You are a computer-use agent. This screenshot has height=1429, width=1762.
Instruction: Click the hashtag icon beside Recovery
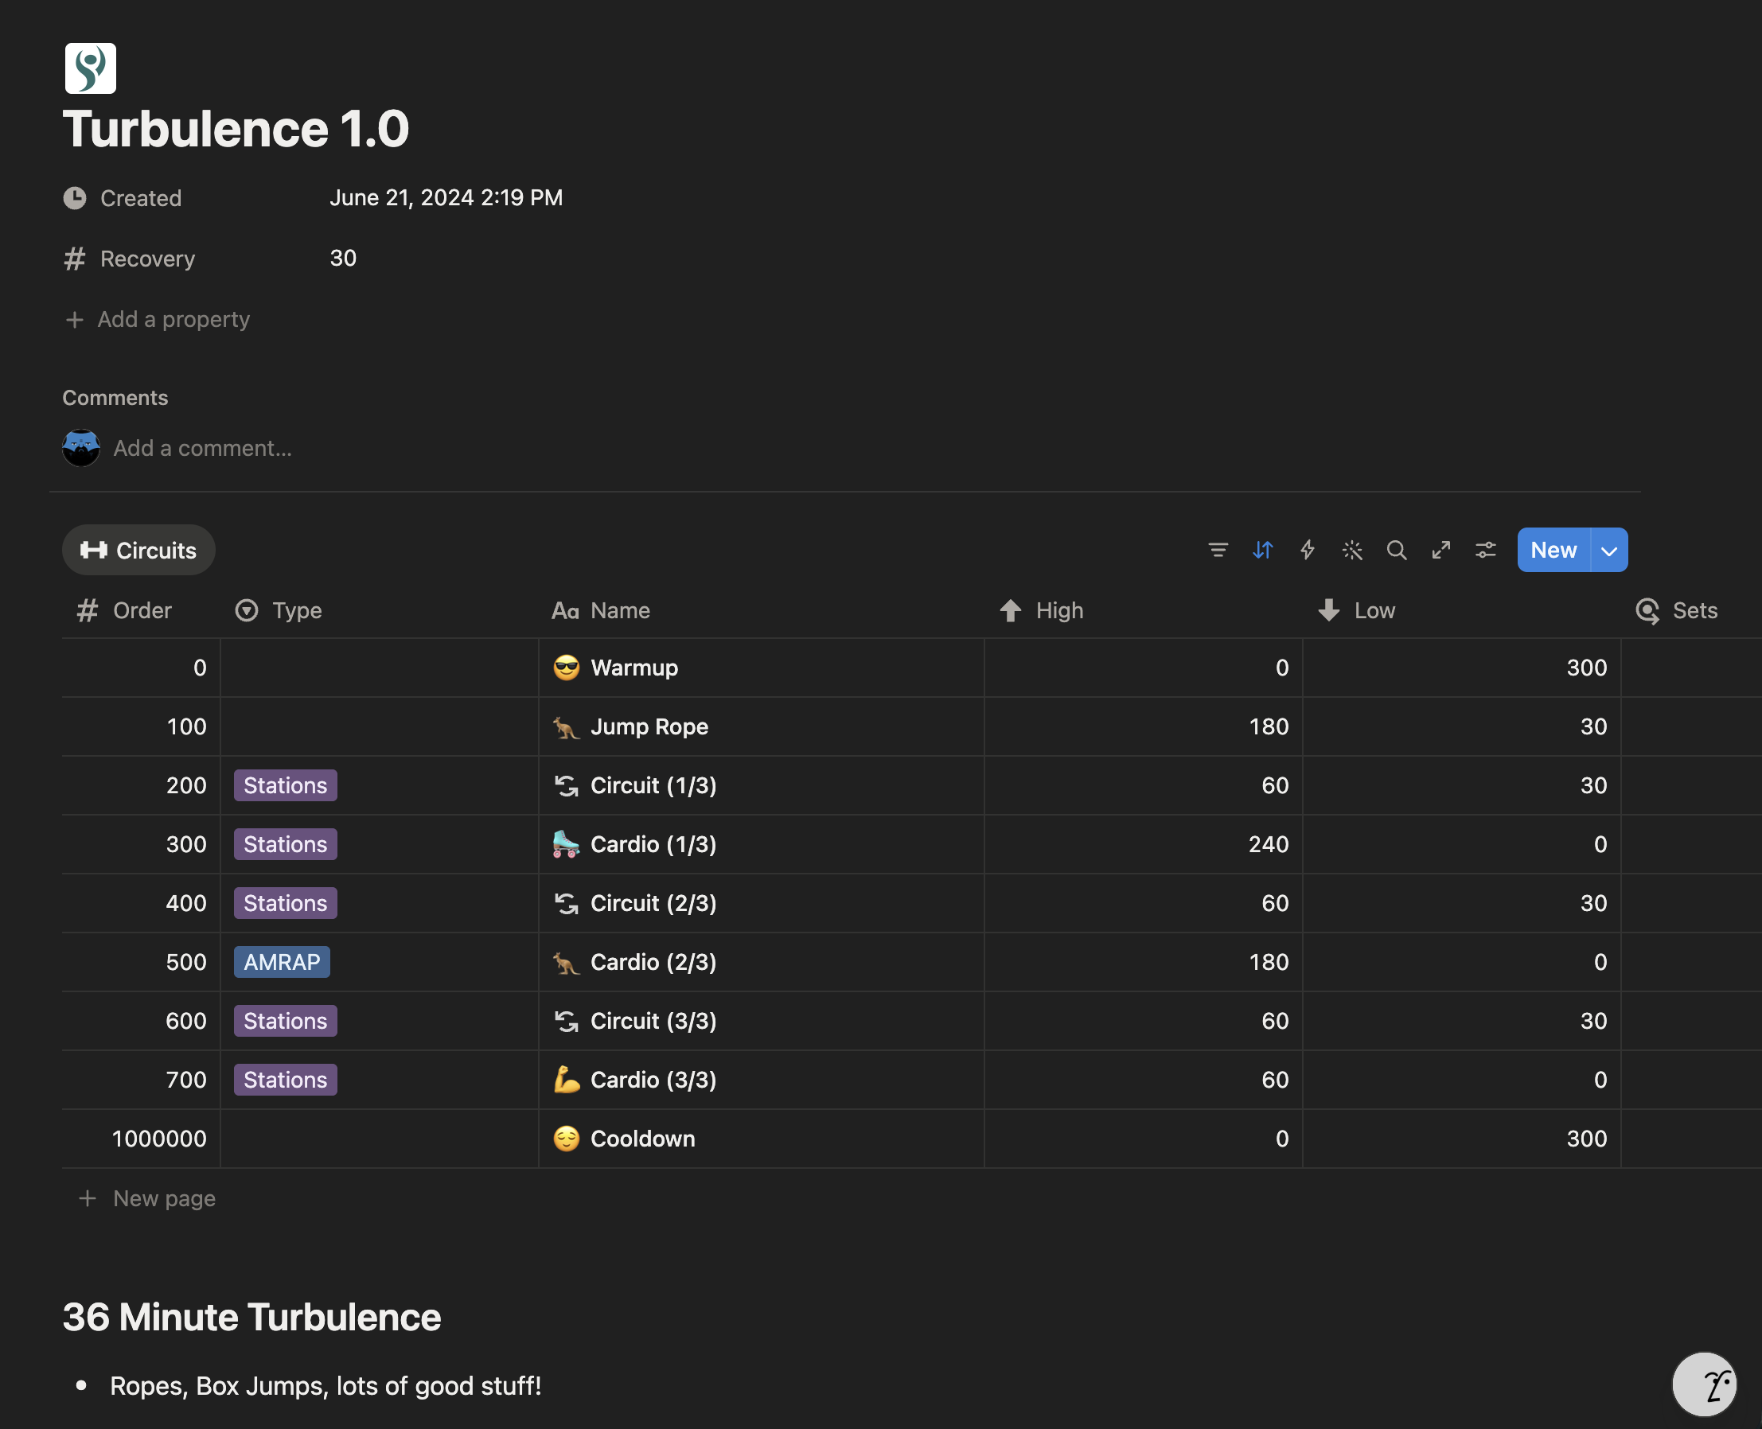coord(75,259)
